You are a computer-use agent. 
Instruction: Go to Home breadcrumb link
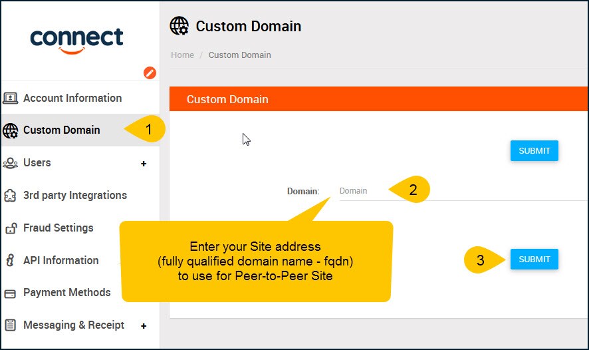(x=183, y=55)
